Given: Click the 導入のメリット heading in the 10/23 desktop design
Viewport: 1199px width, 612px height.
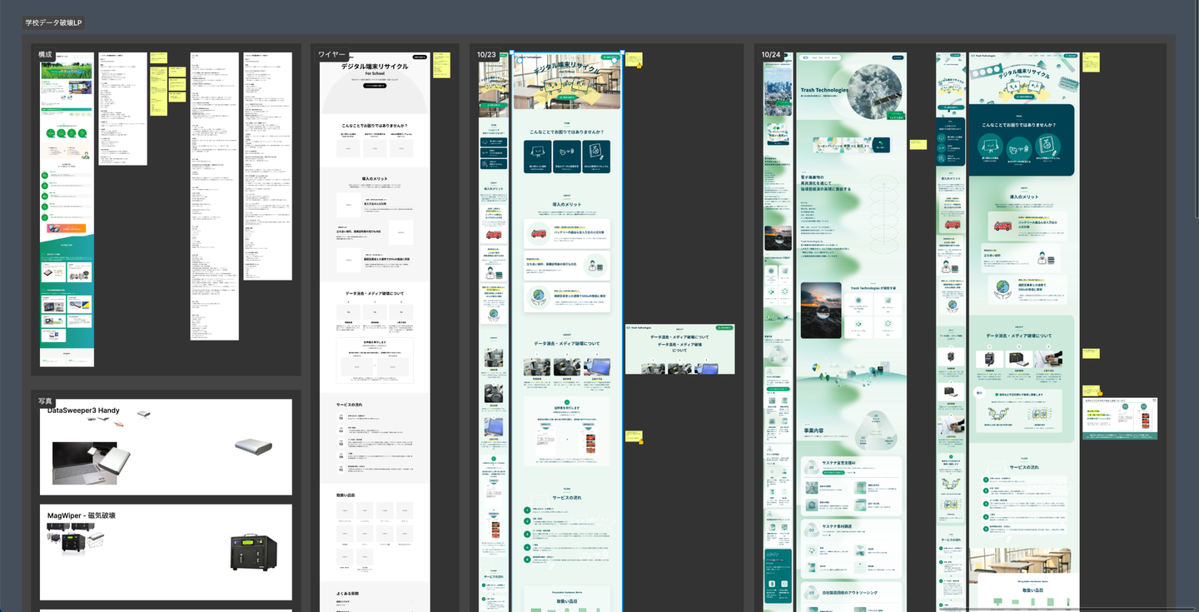Looking at the screenshot, I should 567,204.
